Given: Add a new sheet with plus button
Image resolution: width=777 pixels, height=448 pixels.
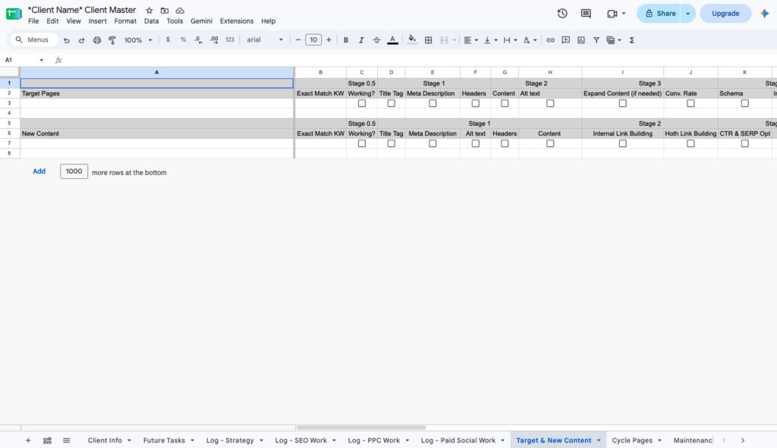Looking at the screenshot, I should tap(28, 440).
